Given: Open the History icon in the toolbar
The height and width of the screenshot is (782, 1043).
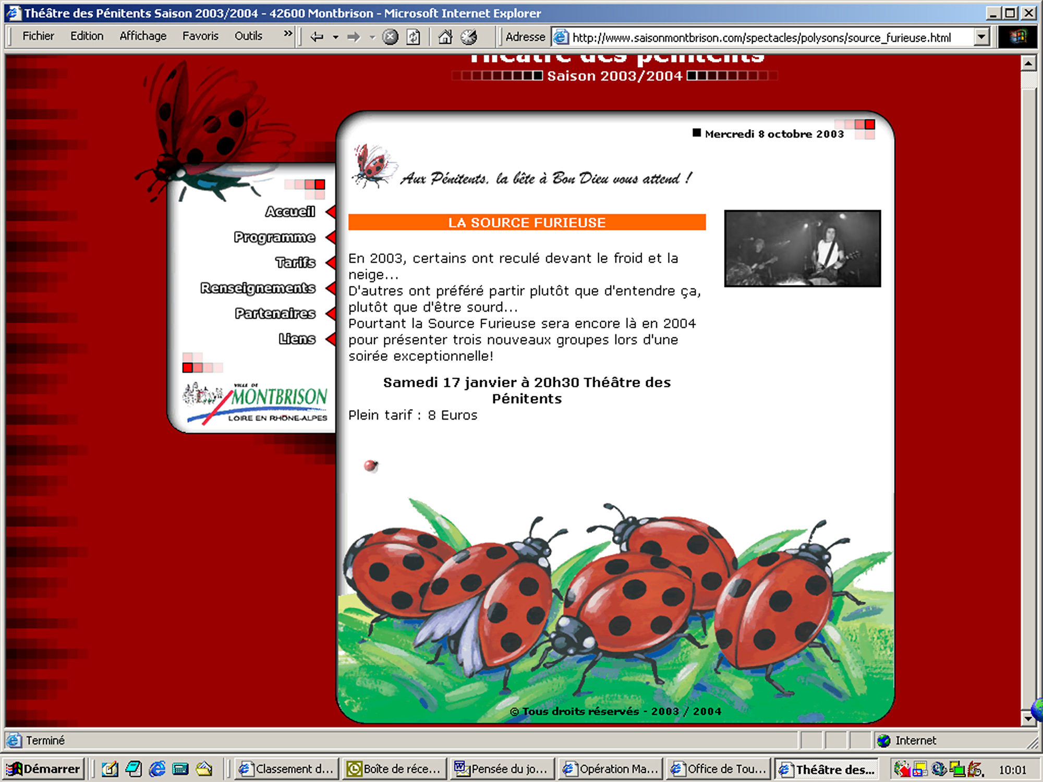Looking at the screenshot, I should coord(469,37).
